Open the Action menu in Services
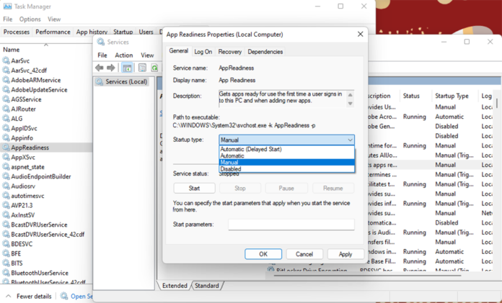Image resolution: width=502 pixels, height=303 pixels. [x=123, y=55]
